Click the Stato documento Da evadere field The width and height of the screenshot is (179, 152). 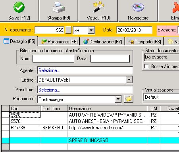[162, 57]
